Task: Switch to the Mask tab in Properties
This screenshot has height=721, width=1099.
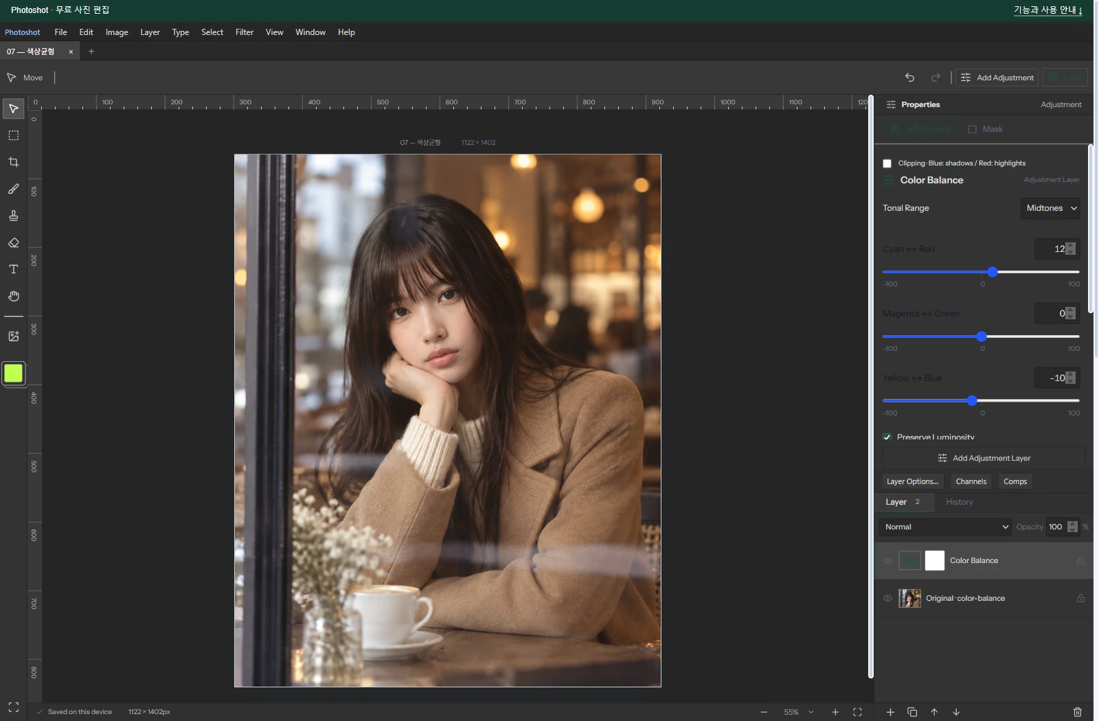Action: [986, 129]
